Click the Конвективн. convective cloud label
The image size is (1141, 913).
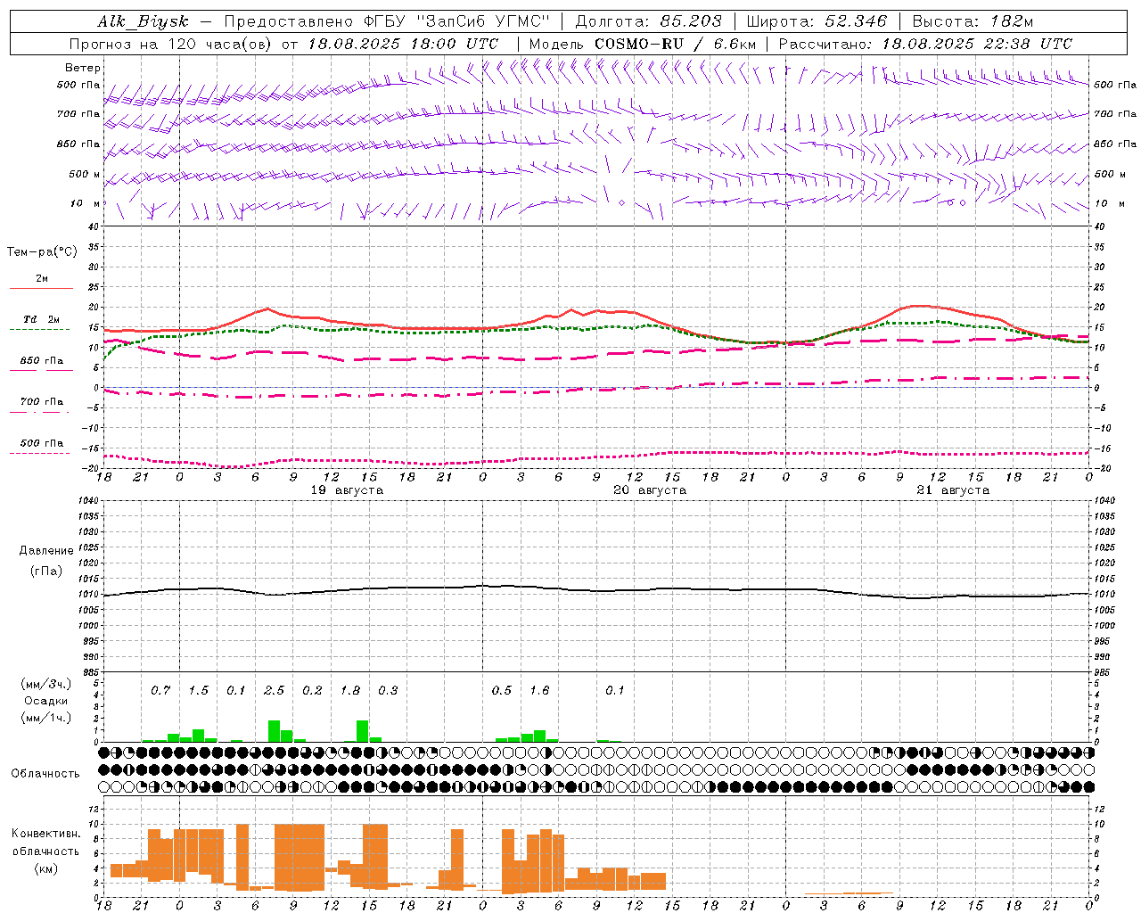[x=46, y=834]
